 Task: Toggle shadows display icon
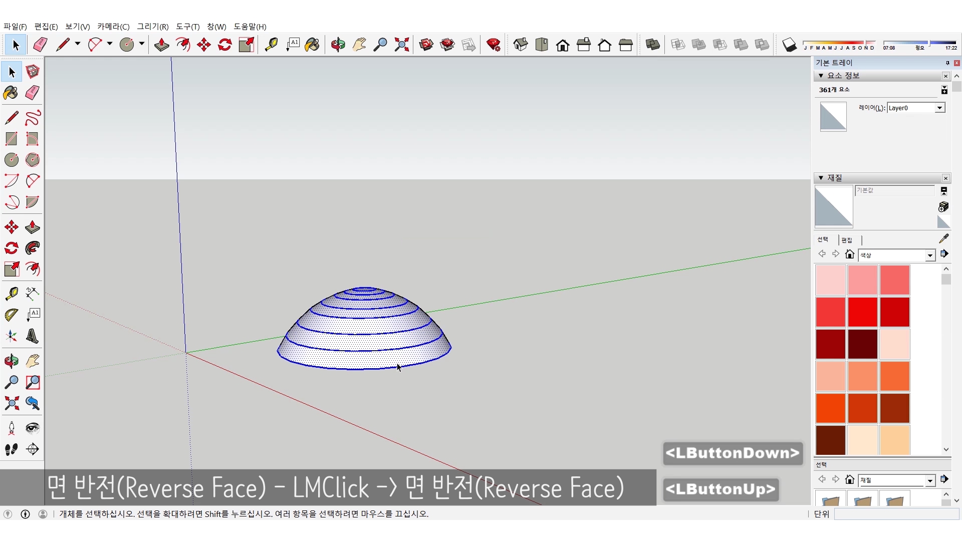coord(789,45)
